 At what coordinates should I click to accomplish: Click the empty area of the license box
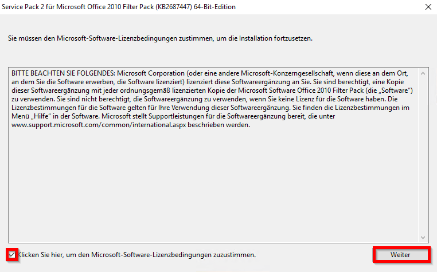[x=212, y=183]
